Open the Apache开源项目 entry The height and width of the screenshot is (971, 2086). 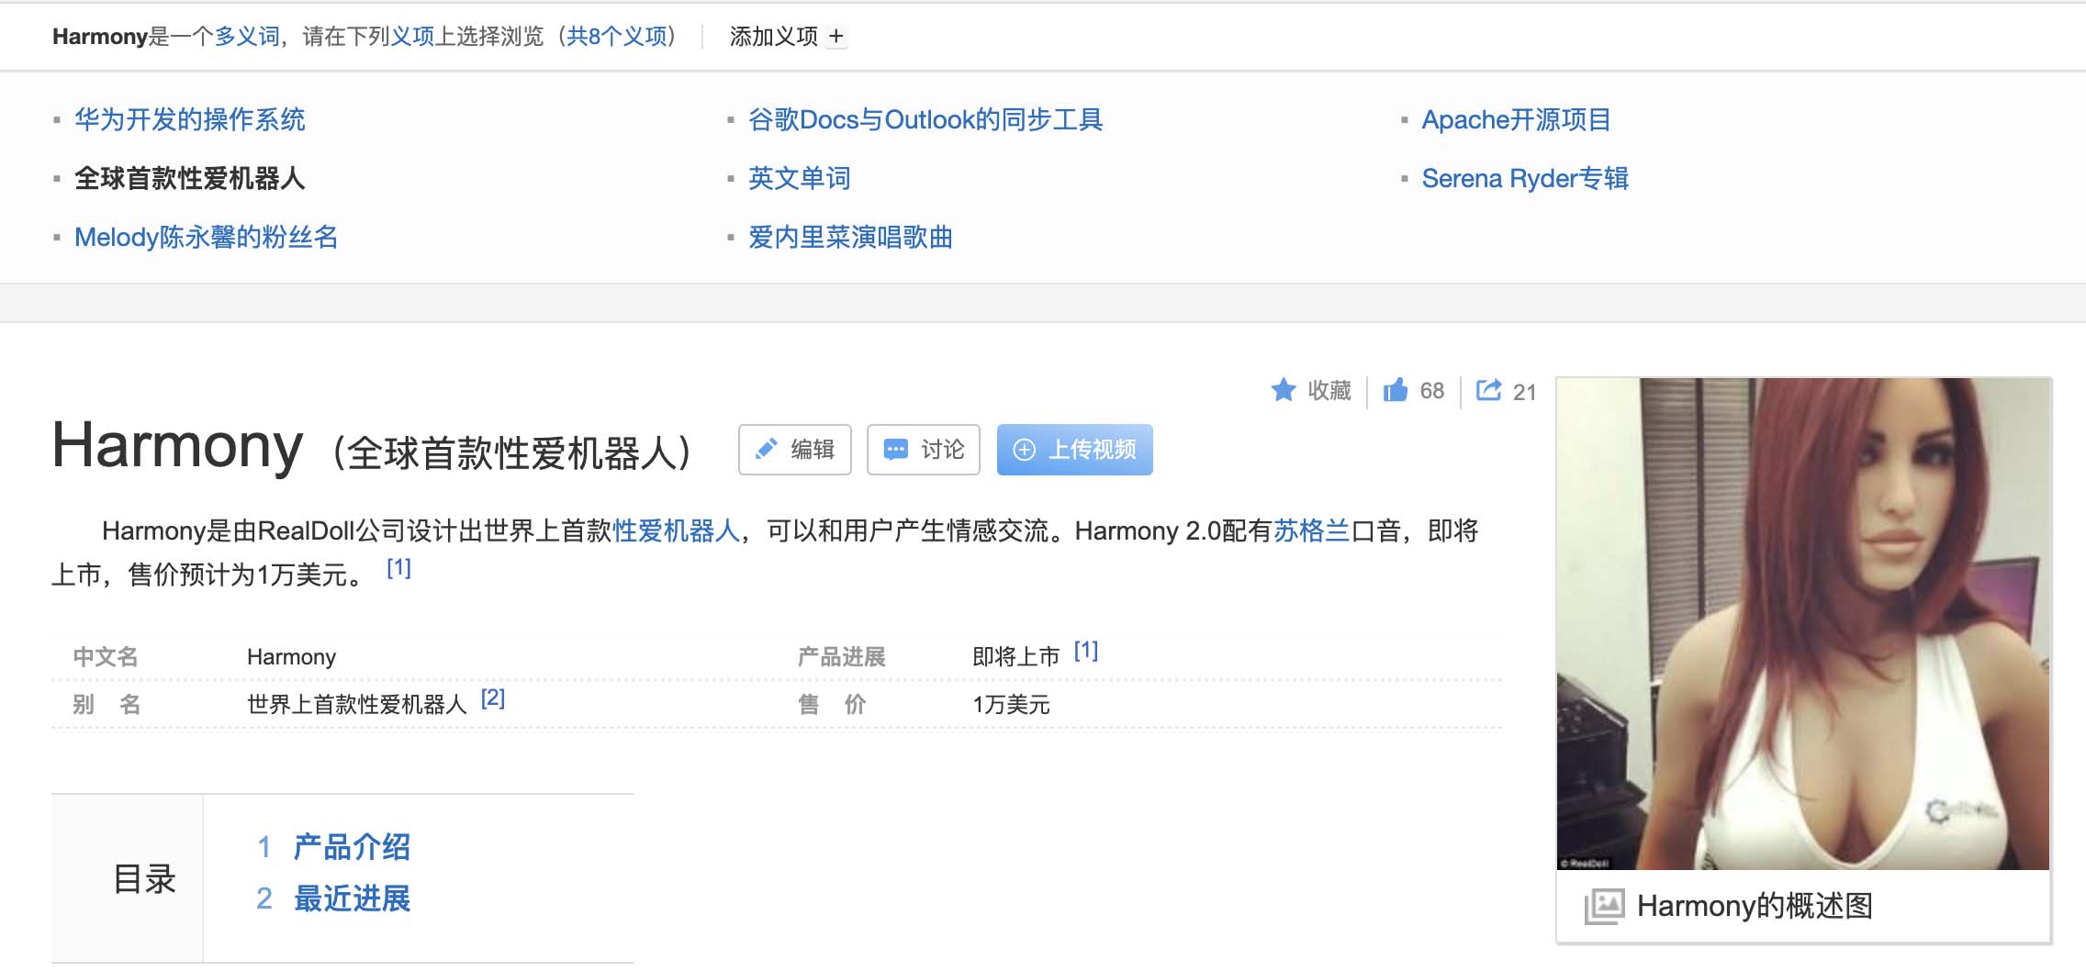(1516, 119)
